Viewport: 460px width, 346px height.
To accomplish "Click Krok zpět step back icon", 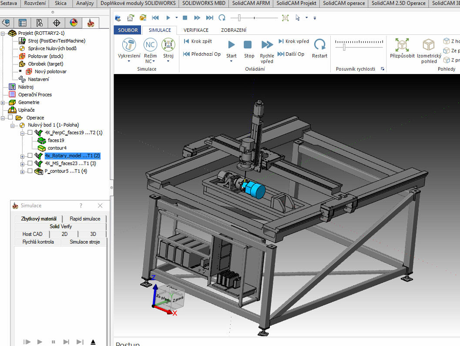I will point(187,41).
